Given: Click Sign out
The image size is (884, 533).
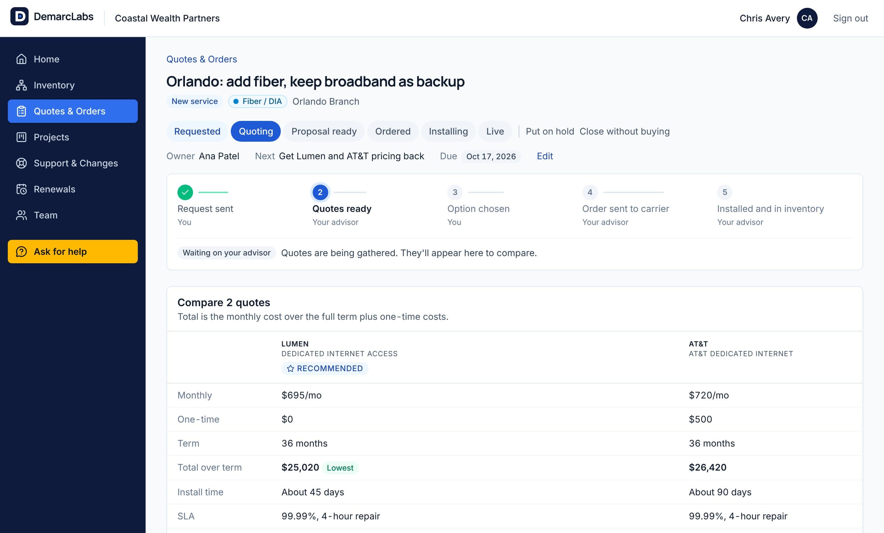Looking at the screenshot, I should coord(850,18).
